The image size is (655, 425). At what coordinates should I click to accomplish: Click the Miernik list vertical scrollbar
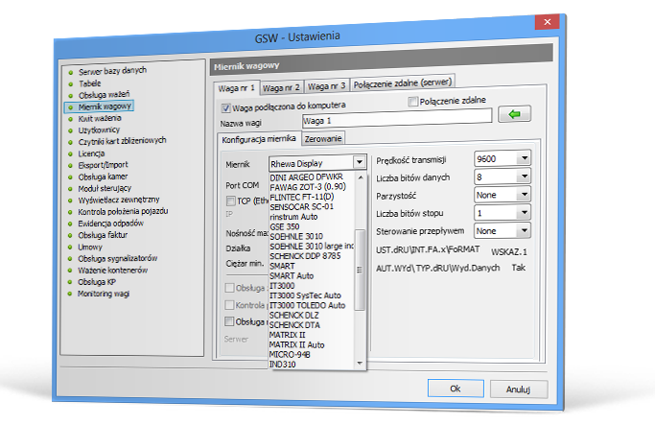point(360,269)
